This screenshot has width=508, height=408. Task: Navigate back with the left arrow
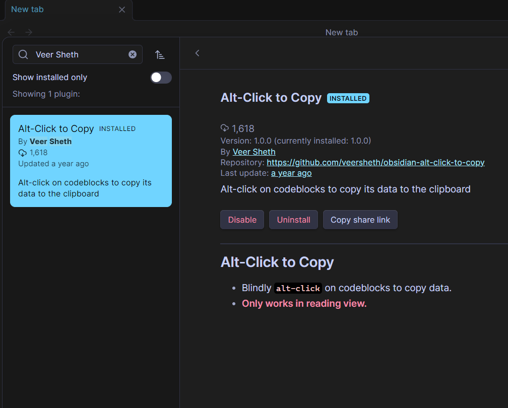click(11, 32)
